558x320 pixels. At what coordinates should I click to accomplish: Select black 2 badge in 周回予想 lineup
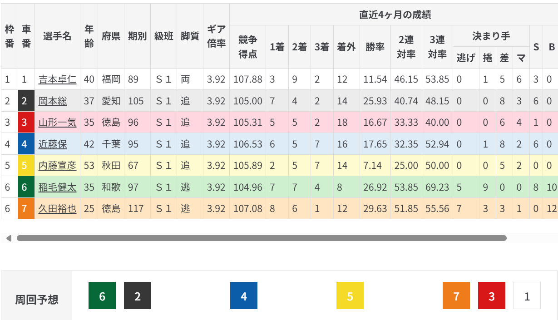pos(138,296)
